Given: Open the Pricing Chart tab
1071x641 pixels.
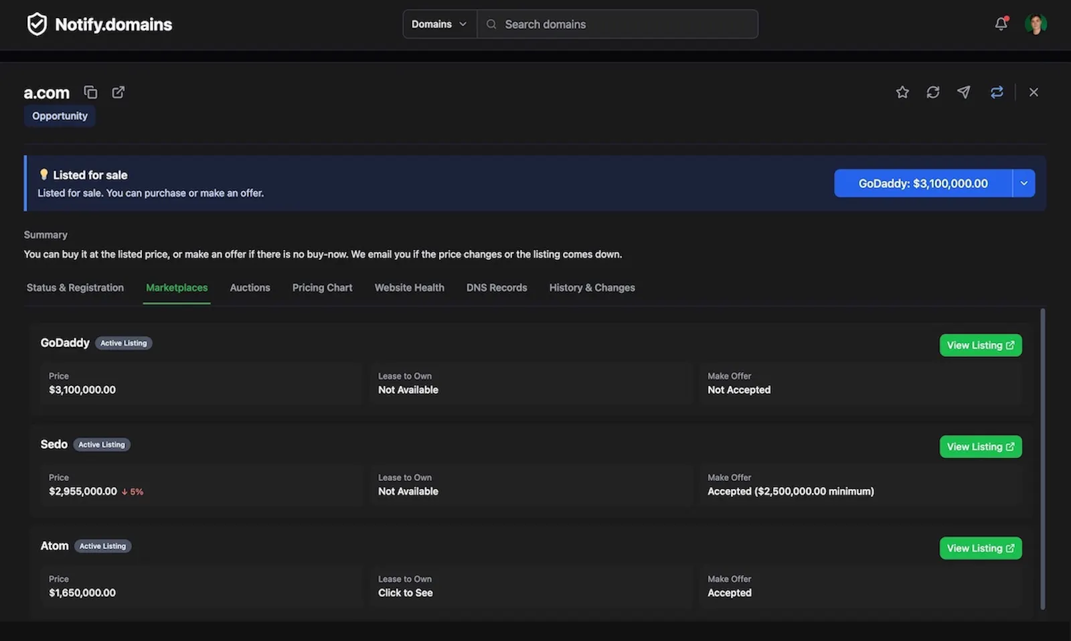Looking at the screenshot, I should 322,287.
